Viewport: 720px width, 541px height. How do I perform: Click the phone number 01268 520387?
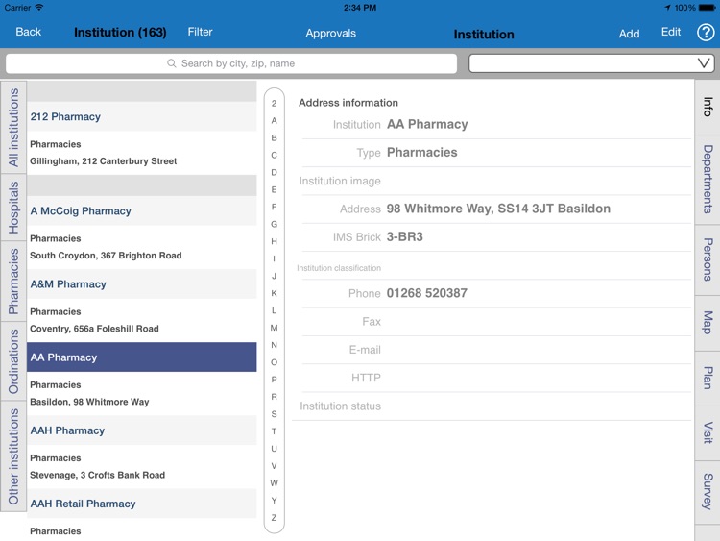pyautogui.click(x=426, y=293)
